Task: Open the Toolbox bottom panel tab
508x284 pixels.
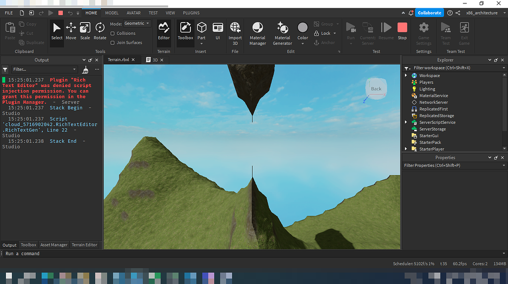Action: pyautogui.click(x=28, y=245)
